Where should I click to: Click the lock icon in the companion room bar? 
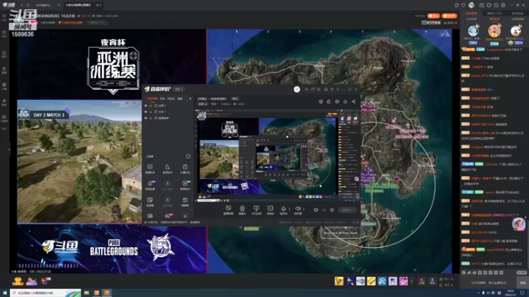[x=329, y=102]
